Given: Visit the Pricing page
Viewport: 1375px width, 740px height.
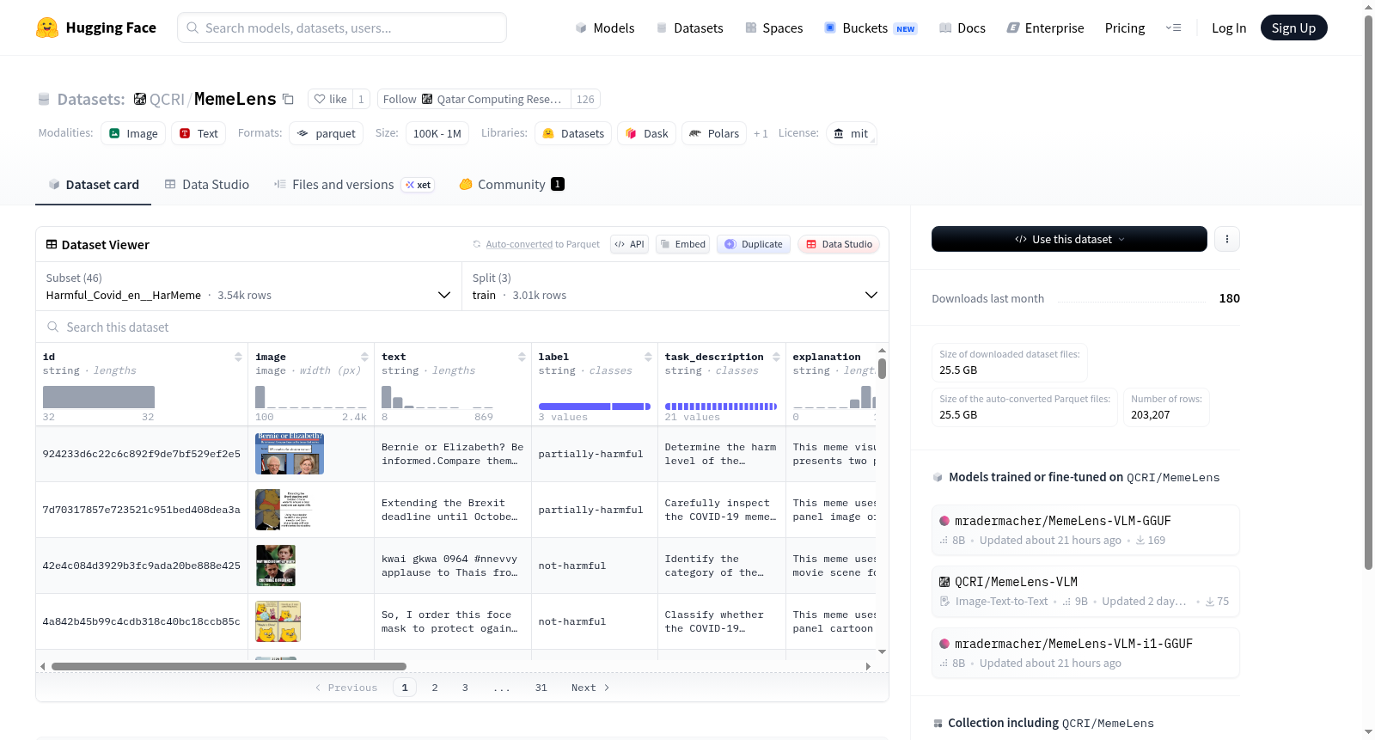Looking at the screenshot, I should 1125,28.
